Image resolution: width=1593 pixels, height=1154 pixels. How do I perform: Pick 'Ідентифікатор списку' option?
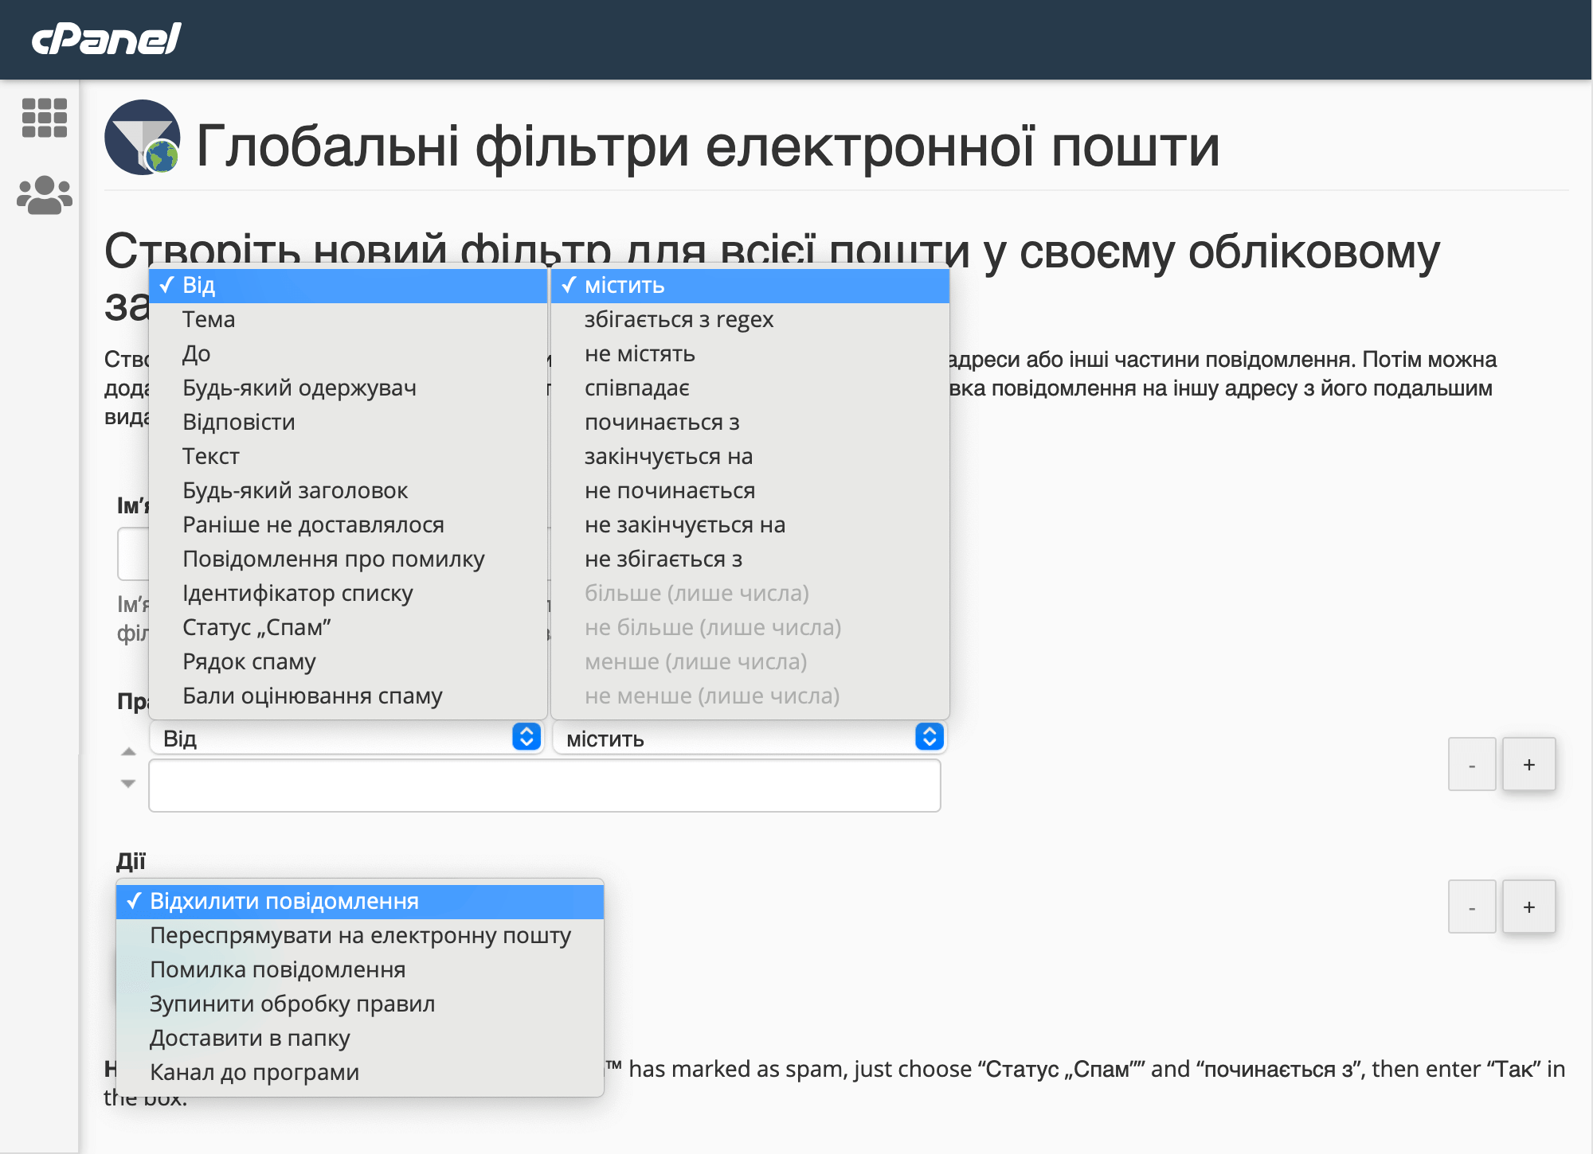348,593
